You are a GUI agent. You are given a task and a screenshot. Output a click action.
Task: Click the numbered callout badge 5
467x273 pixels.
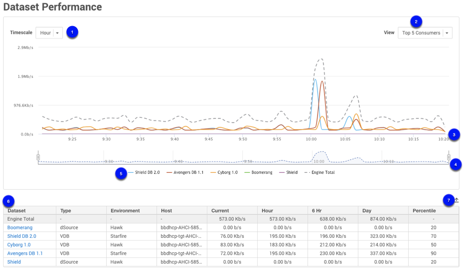(121, 173)
